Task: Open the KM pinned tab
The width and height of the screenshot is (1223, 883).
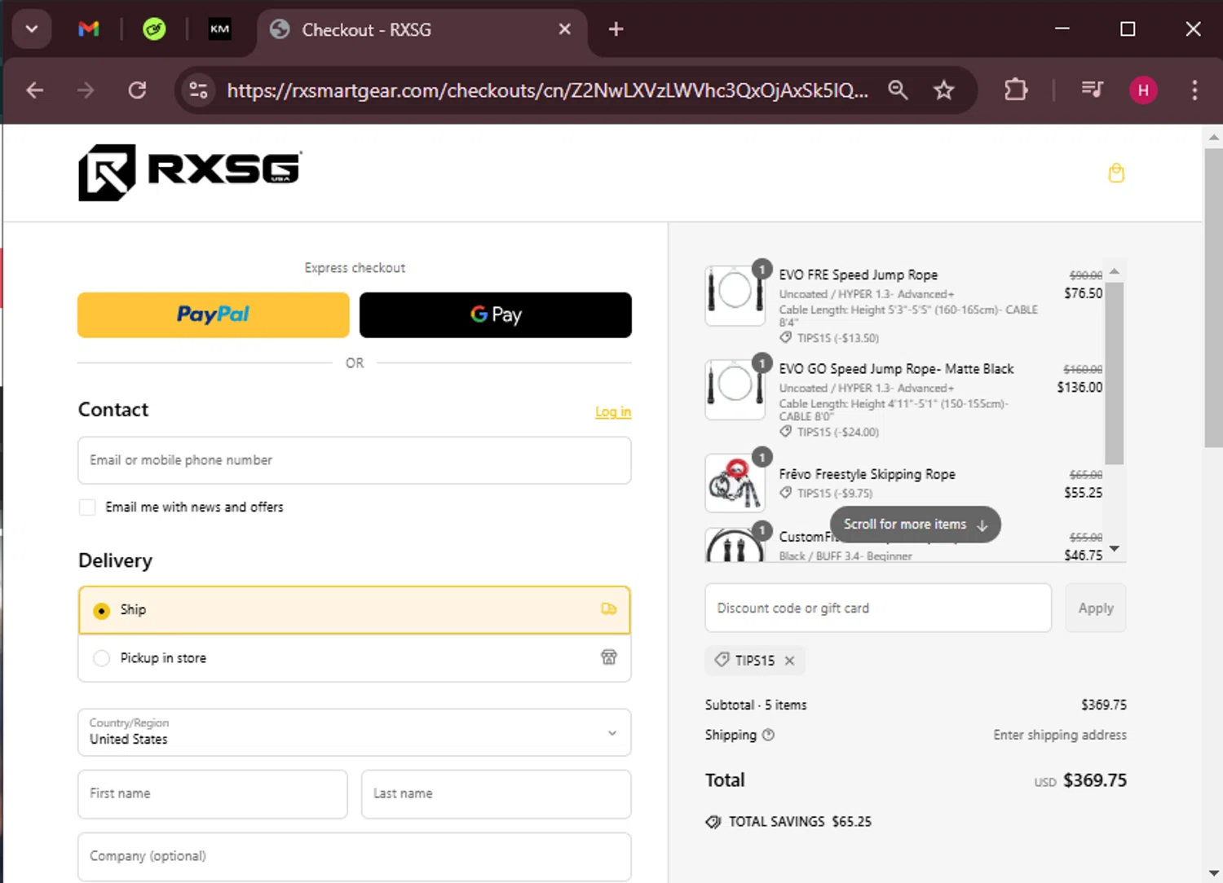Action: pos(220,29)
